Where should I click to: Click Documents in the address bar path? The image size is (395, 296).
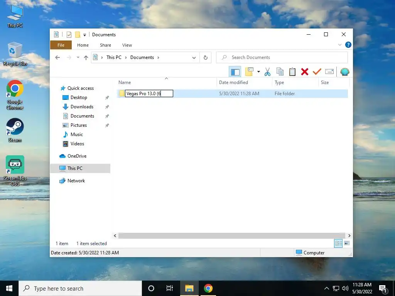pos(142,57)
